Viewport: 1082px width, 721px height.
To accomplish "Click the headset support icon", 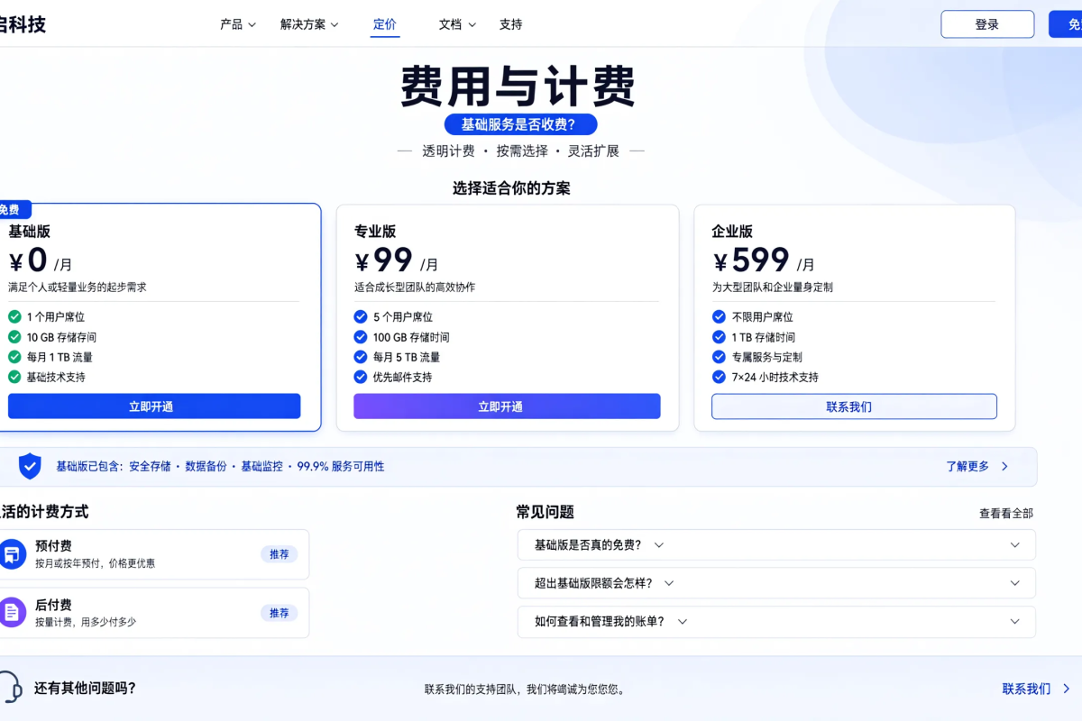I will coord(10,688).
